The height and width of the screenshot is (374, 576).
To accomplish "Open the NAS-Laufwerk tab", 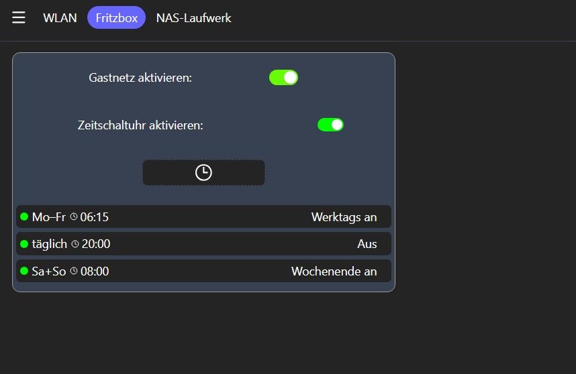I will pyautogui.click(x=193, y=17).
